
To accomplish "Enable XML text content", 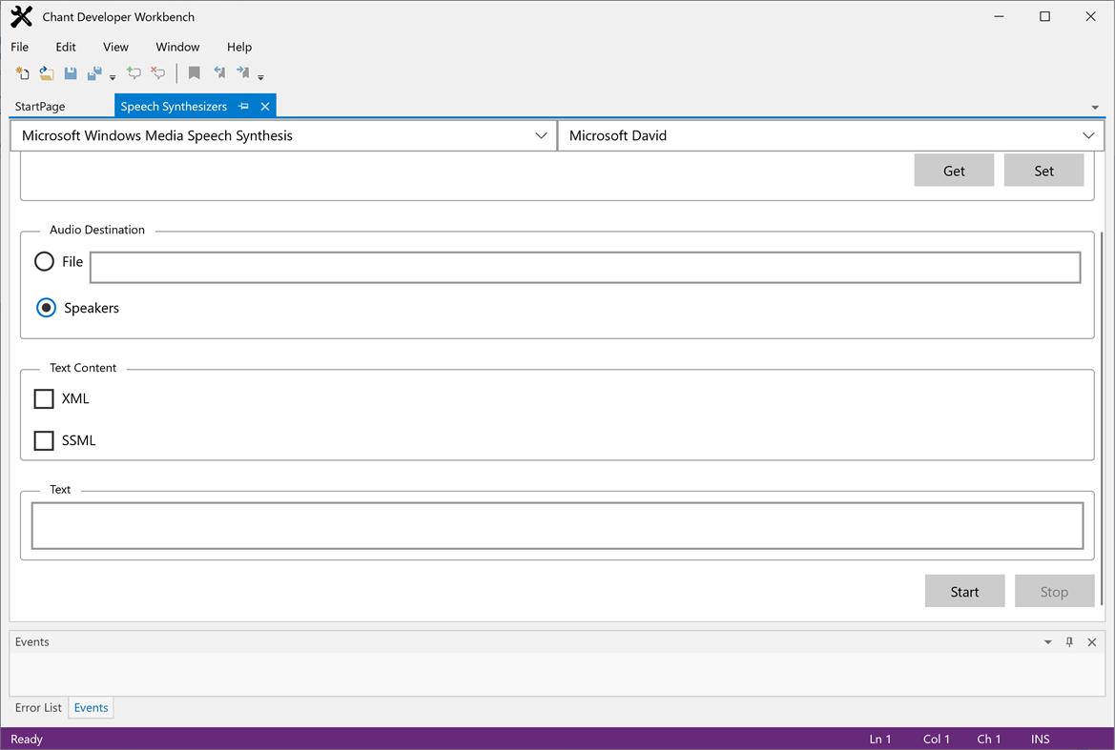I will [x=43, y=398].
